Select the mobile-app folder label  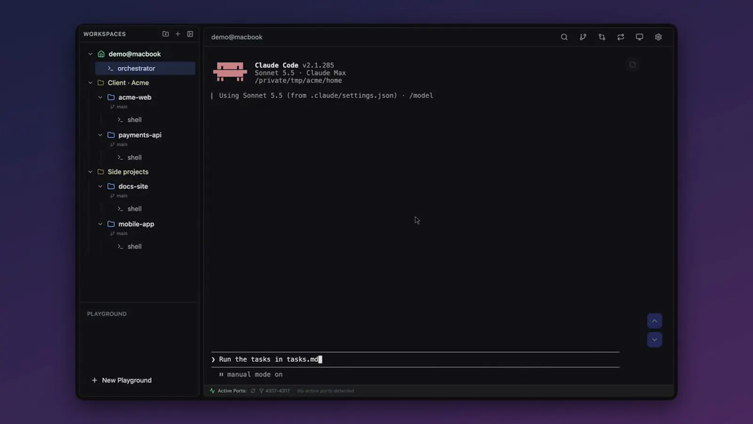point(136,224)
